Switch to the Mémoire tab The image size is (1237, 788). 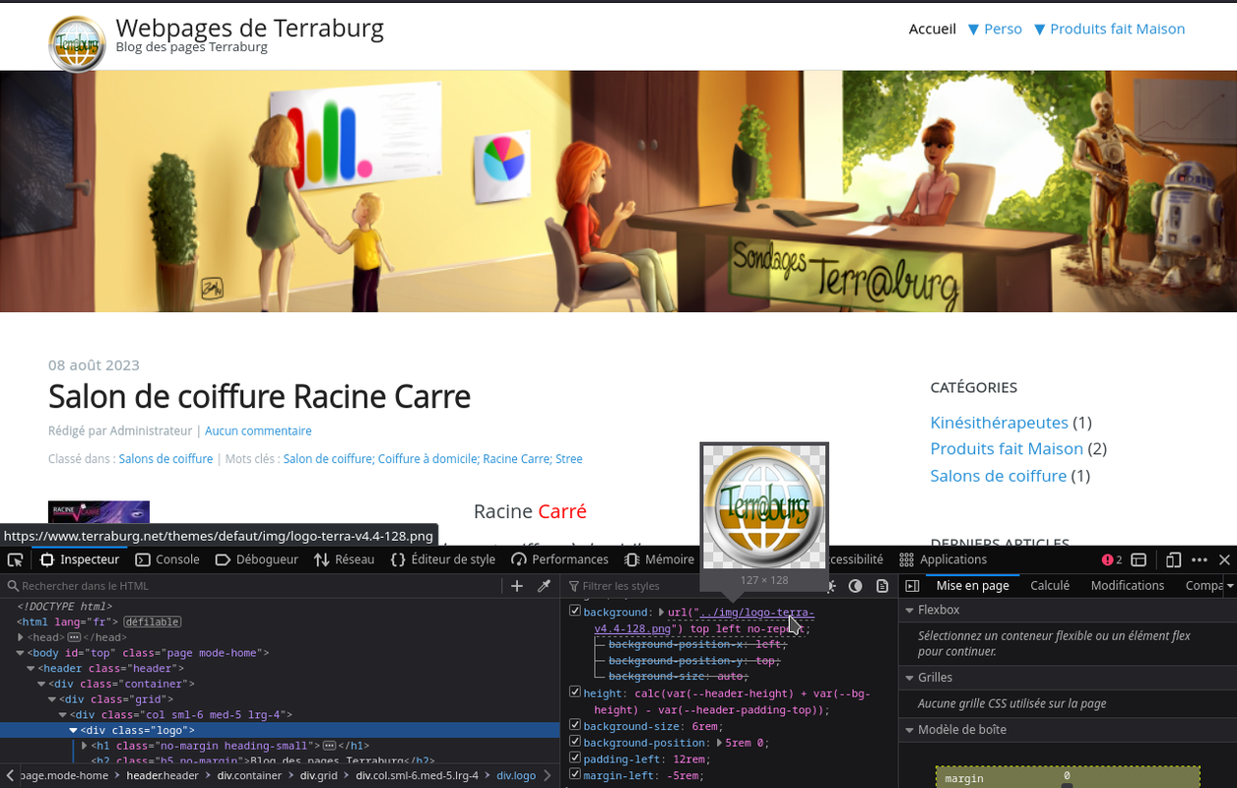[x=660, y=559]
